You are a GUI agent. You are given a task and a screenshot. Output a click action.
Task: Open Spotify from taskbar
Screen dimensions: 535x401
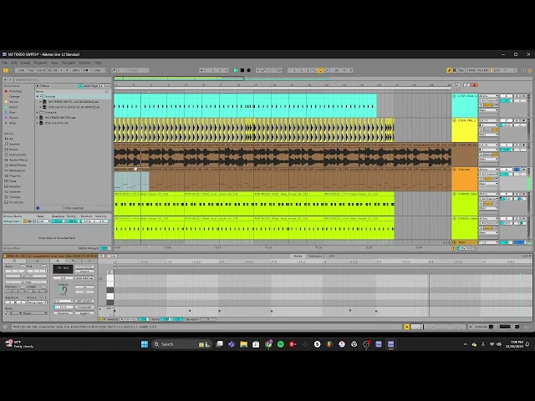coord(281,344)
